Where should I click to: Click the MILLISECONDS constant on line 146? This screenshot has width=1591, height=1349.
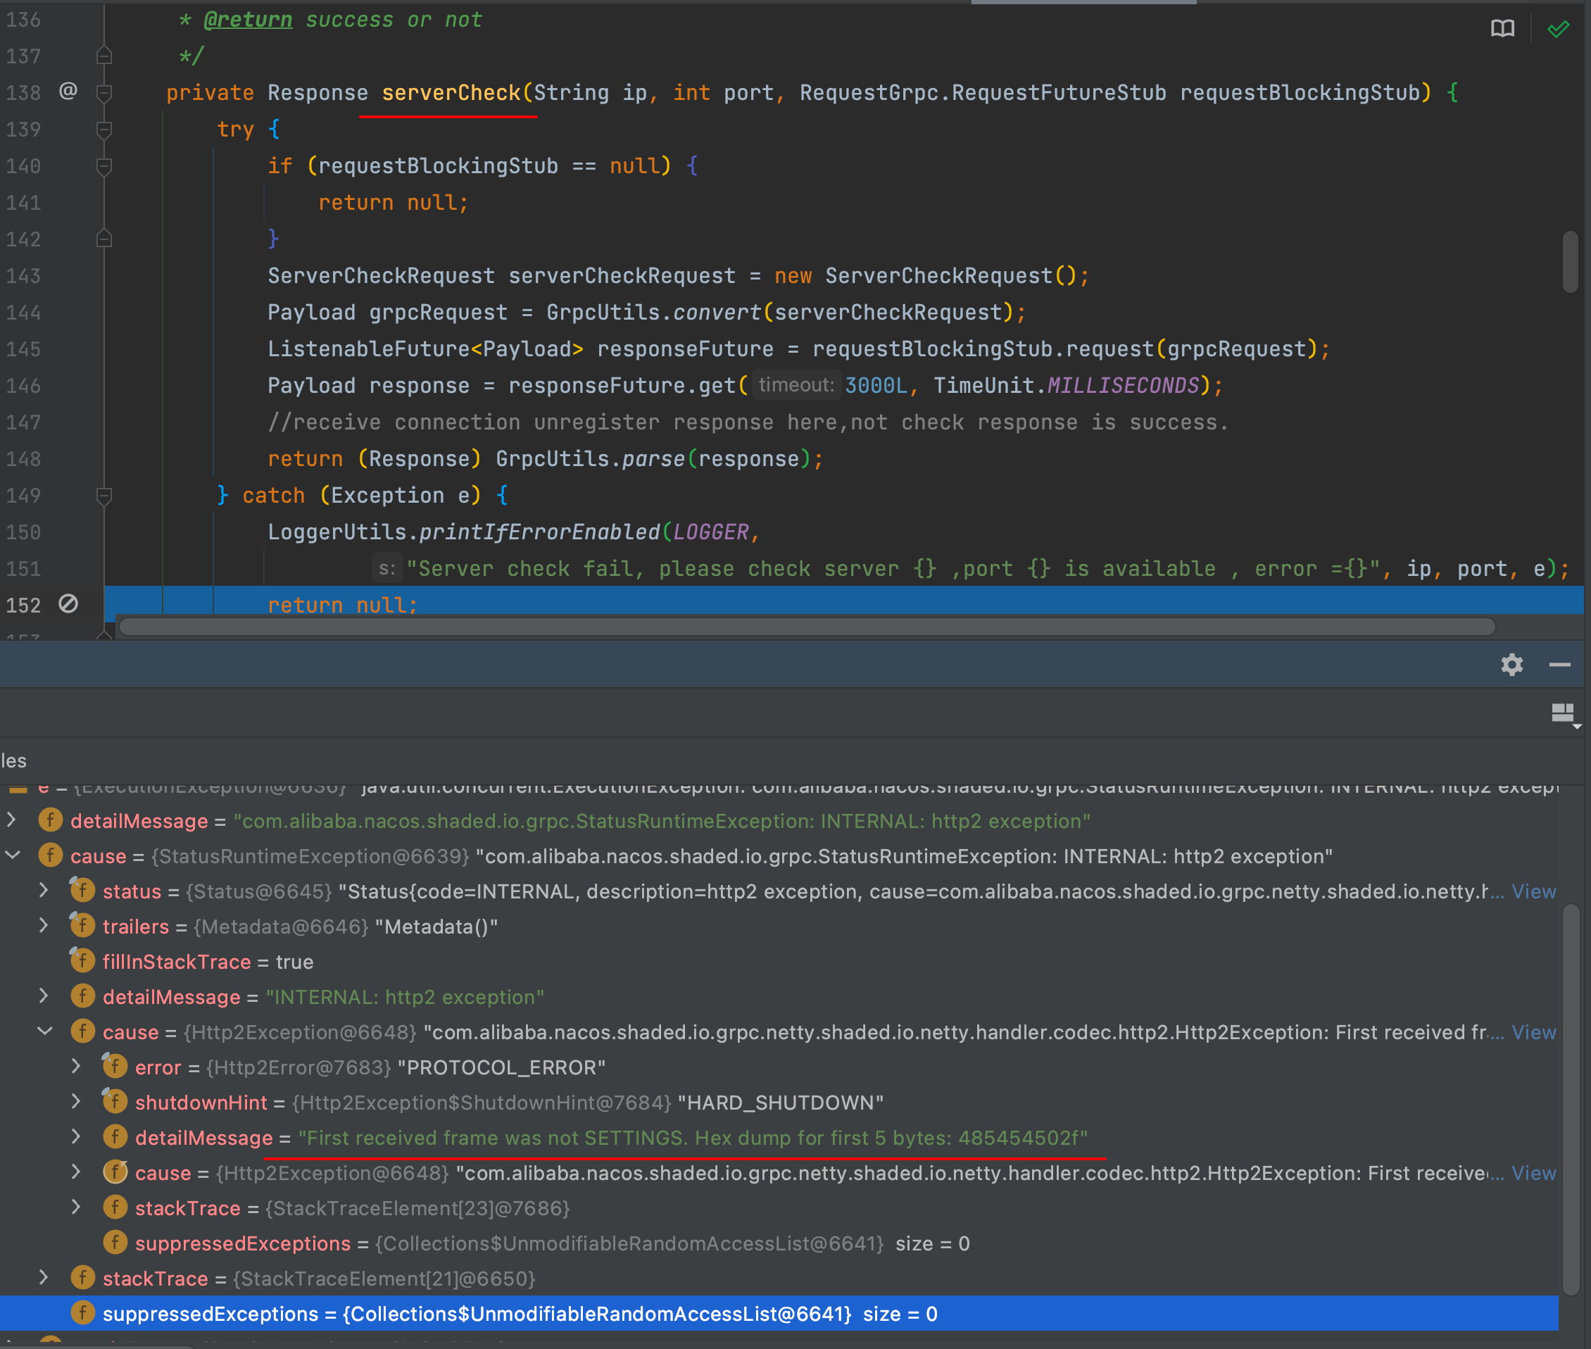point(1123,385)
